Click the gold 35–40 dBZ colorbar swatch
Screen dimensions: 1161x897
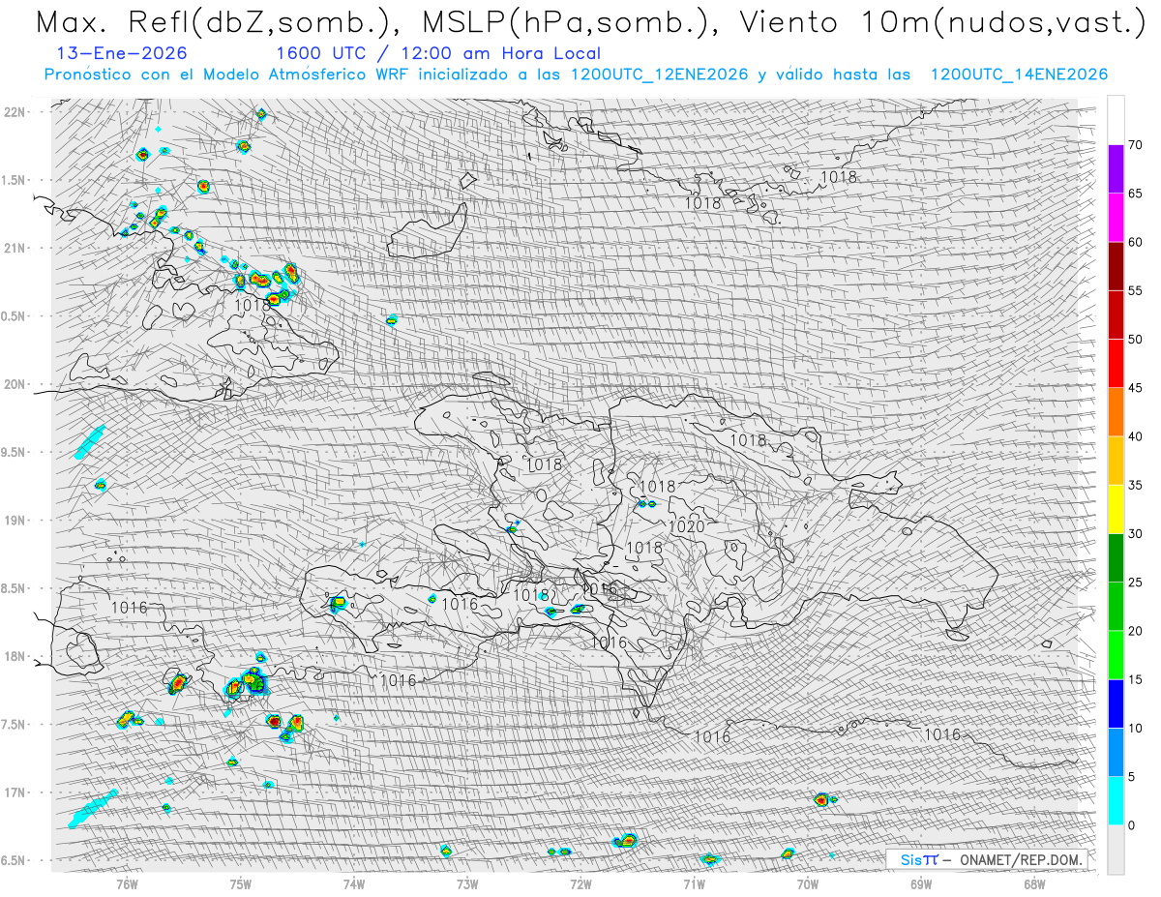click(1116, 461)
